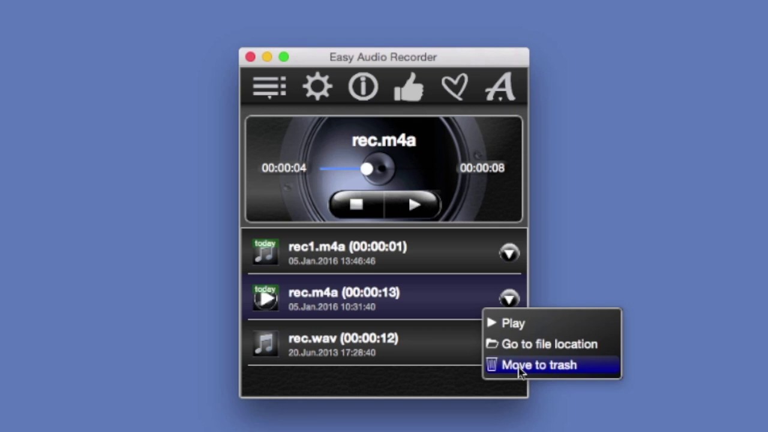
Task: Click the total time 00:00:08
Action: (x=482, y=168)
